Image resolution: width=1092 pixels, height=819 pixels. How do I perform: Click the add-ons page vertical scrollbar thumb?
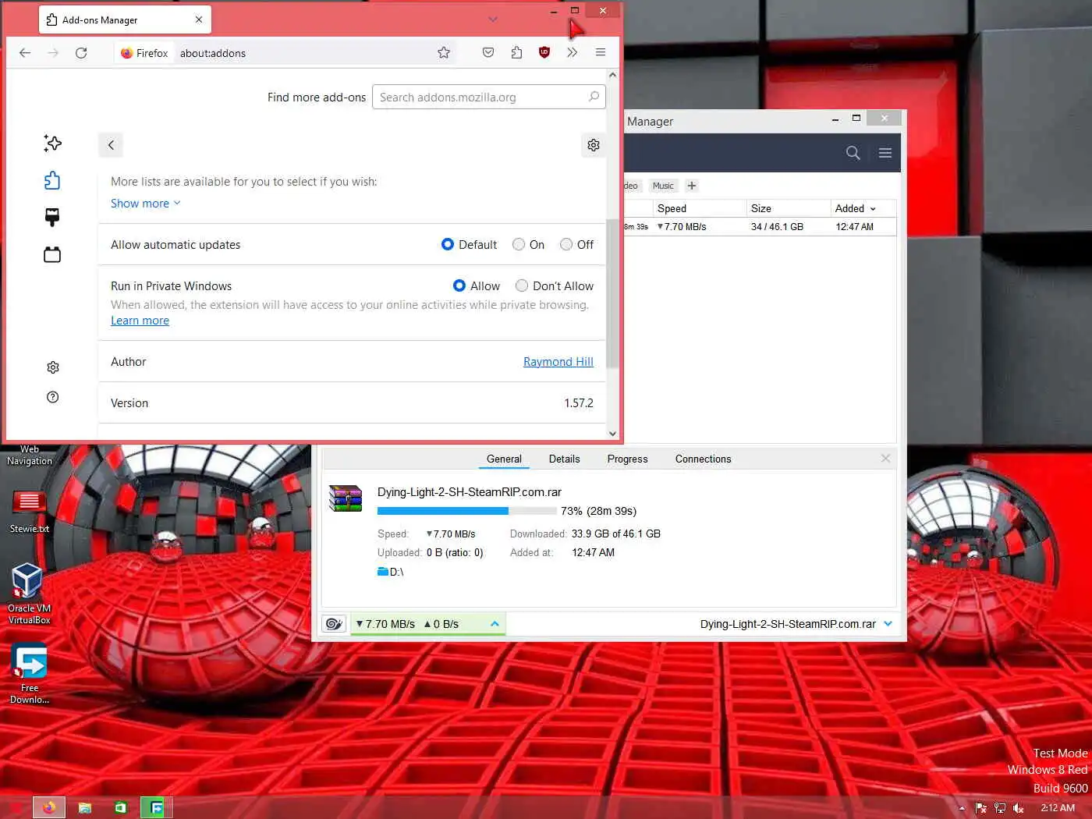click(612, 293)
